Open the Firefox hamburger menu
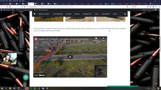 [x=159, y=7]
